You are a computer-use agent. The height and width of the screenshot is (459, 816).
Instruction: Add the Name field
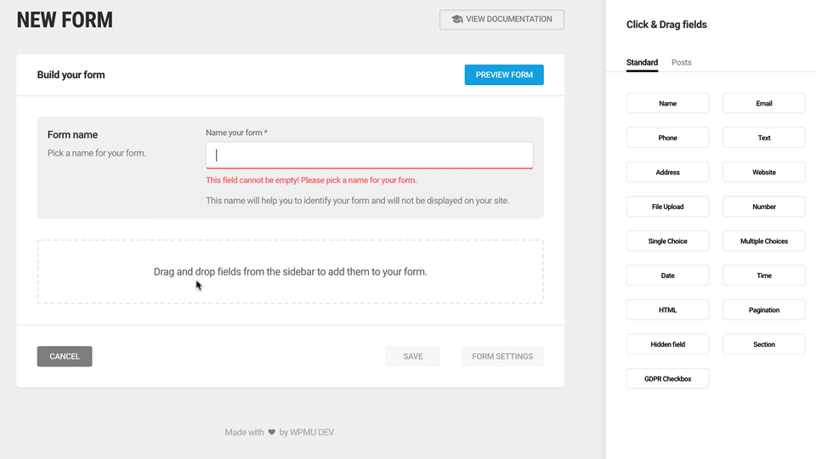667,104
